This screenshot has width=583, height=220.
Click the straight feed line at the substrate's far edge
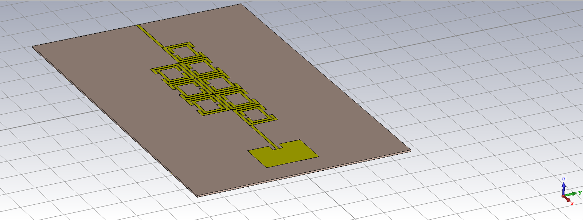click(150, 36)
